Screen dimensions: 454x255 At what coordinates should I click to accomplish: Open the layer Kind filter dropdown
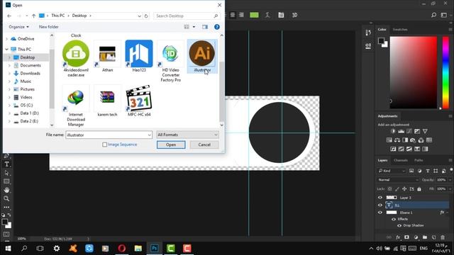point(392,171)
